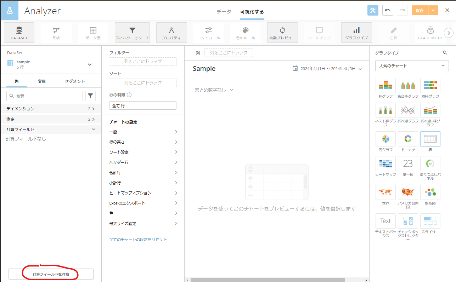Open BEAST MODE from the toolbar
This screenshot has width=456, height=282.
point(430,33)
